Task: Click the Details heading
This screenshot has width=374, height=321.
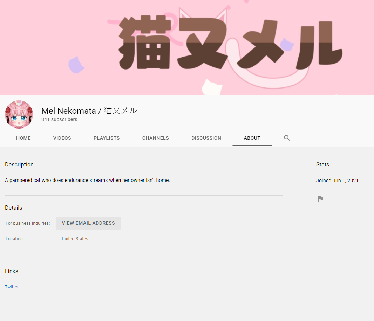Action: pyautogui.click(x=14, y=208)
